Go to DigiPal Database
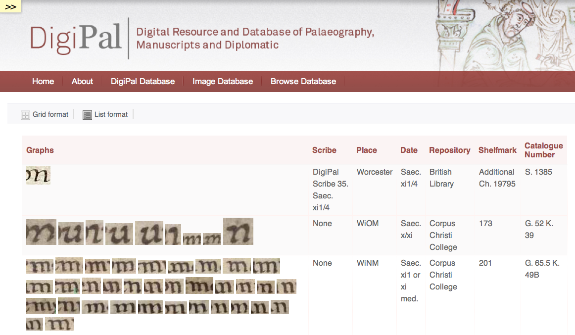 coord(143,82)
